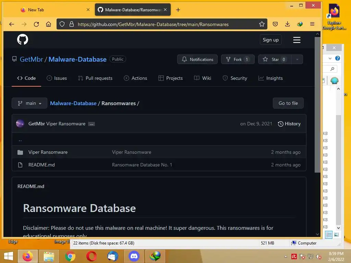Click Malware-Database in the breadcrumb path

point(73,103)
